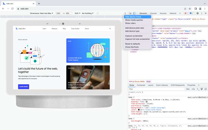
Task: Expand background property triangle
Action: point(142,108)
